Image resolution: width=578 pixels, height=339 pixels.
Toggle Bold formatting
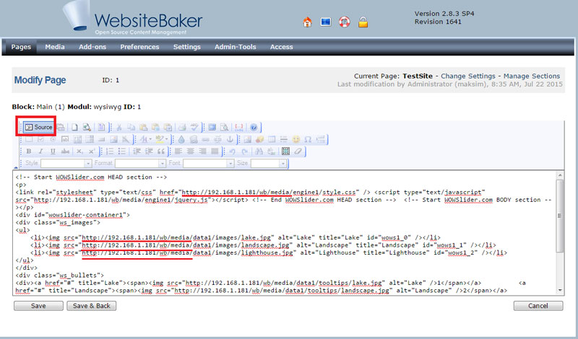[29, 151]
